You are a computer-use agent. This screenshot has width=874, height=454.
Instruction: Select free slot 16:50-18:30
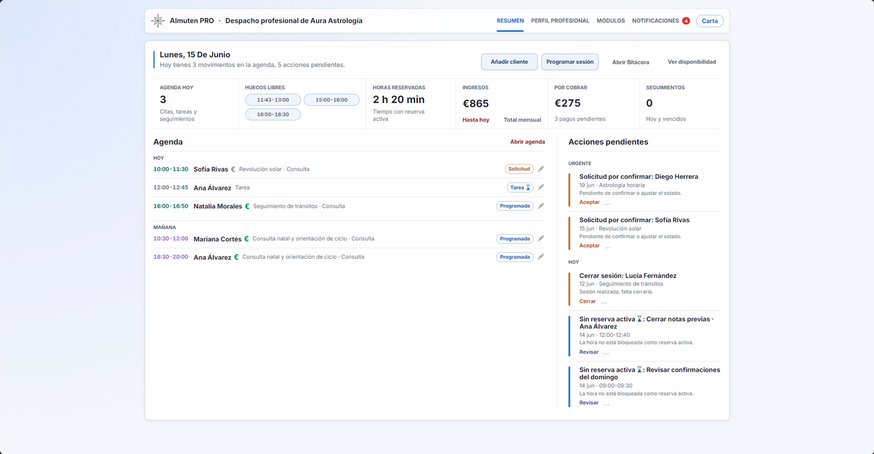click(273, 114)
